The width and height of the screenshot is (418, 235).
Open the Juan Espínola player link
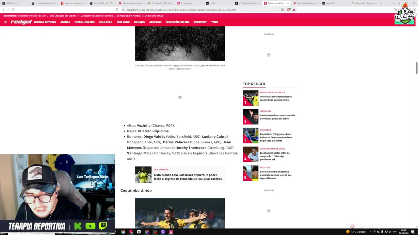click(196, 153)
